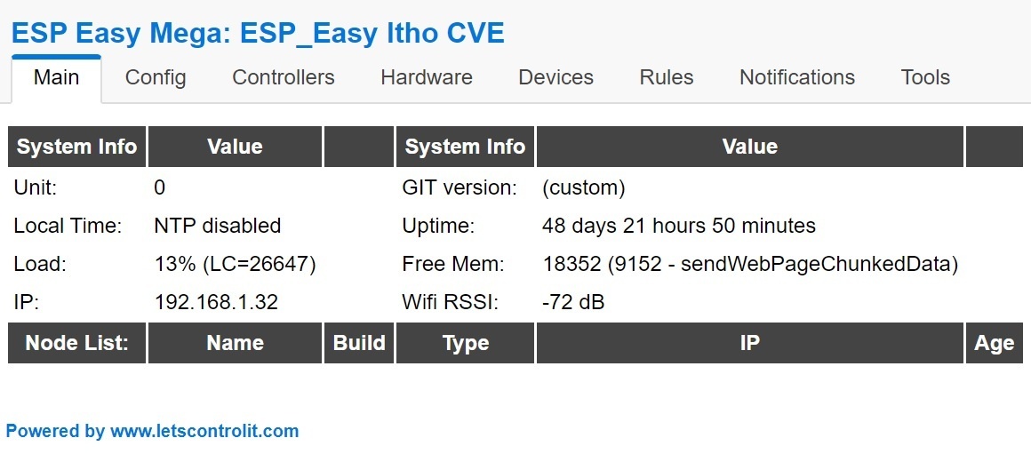Click the Wifi RSSI -72 dB value
1031x462 pixels.
[572, 302]
